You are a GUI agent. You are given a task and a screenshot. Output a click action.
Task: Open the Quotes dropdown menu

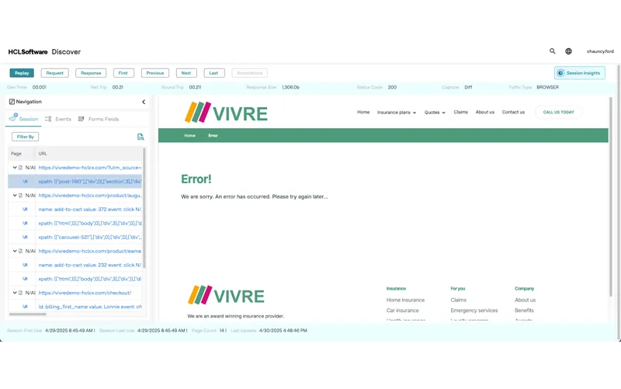(x=435, y=113)
